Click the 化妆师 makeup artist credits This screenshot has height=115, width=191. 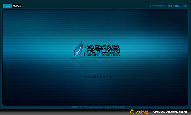pyautogui.click(x=114, y=107)
